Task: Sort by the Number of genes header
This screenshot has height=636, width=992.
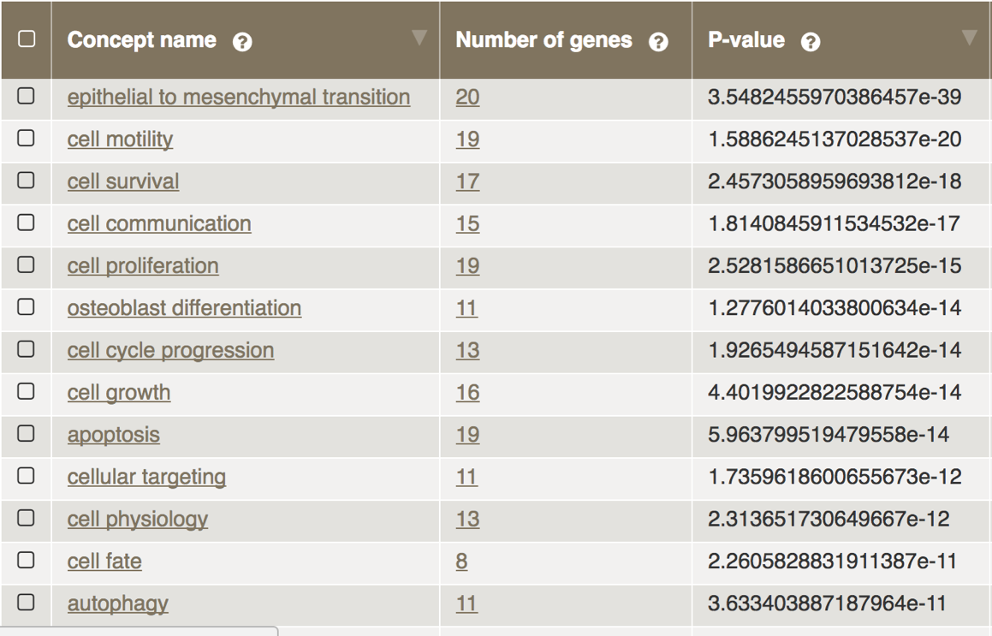Action: pos(544,40)
